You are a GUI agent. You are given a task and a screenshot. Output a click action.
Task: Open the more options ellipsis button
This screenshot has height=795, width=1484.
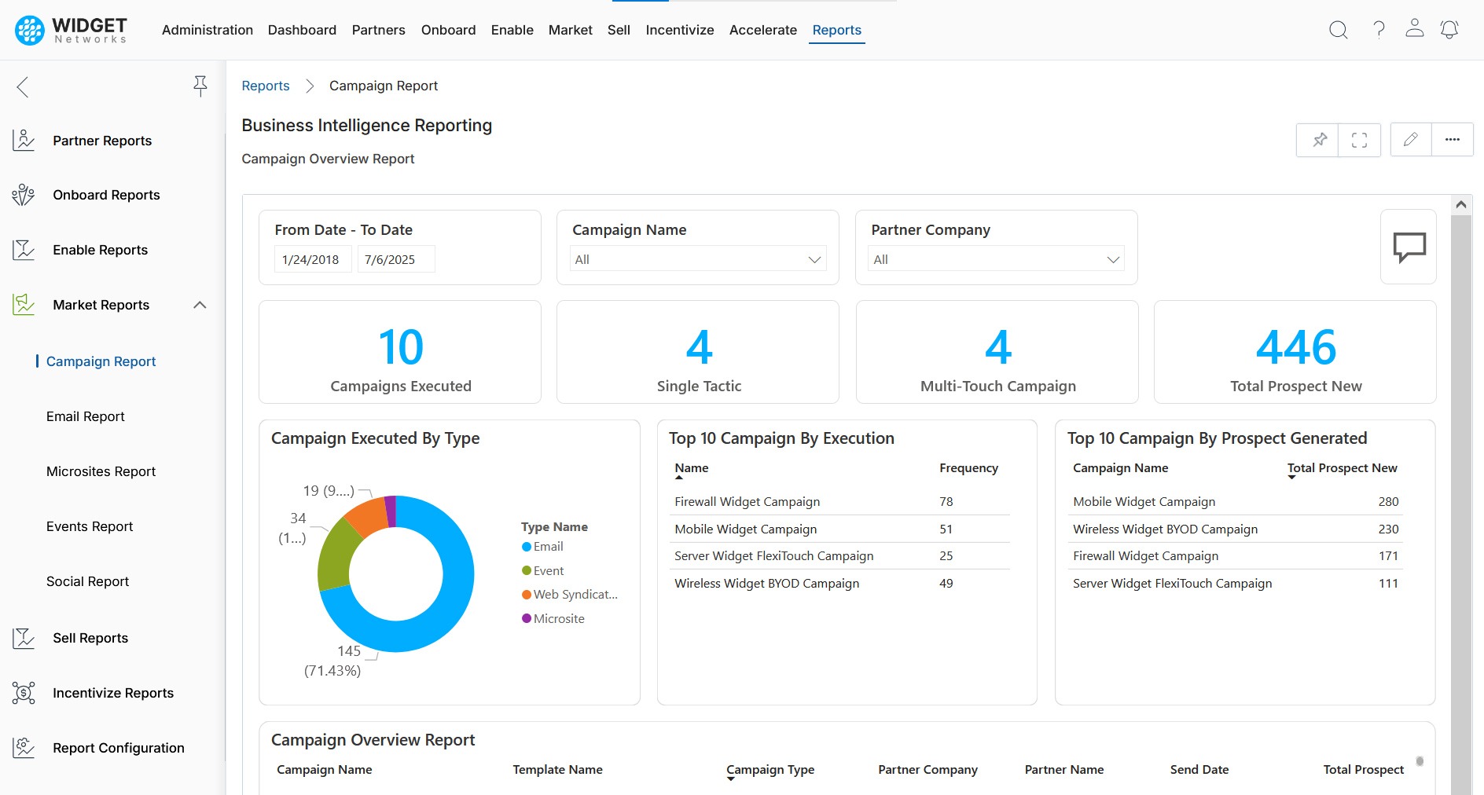[x=1452, y=140]
